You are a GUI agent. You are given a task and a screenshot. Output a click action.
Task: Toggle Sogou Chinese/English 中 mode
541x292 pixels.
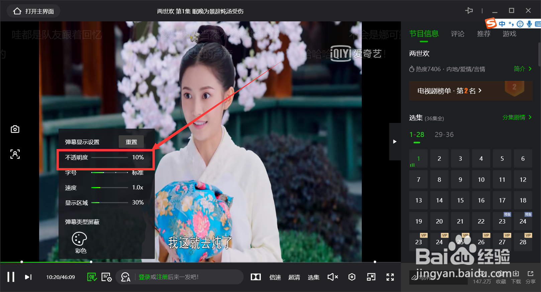click(502, 24)
